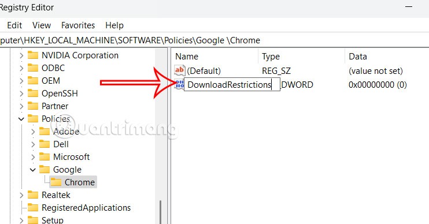Expand the Adobe key
This screenshot has width=429, height=224.
[33, 132]
